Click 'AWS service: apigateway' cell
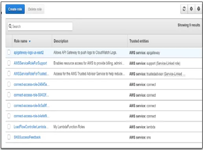Image resolution: width=203 pixels, height=150 pixels. coord(145,53)
